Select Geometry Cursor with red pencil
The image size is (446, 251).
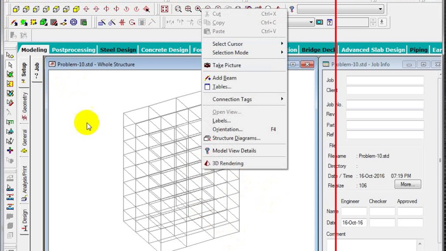click(10, 103)
